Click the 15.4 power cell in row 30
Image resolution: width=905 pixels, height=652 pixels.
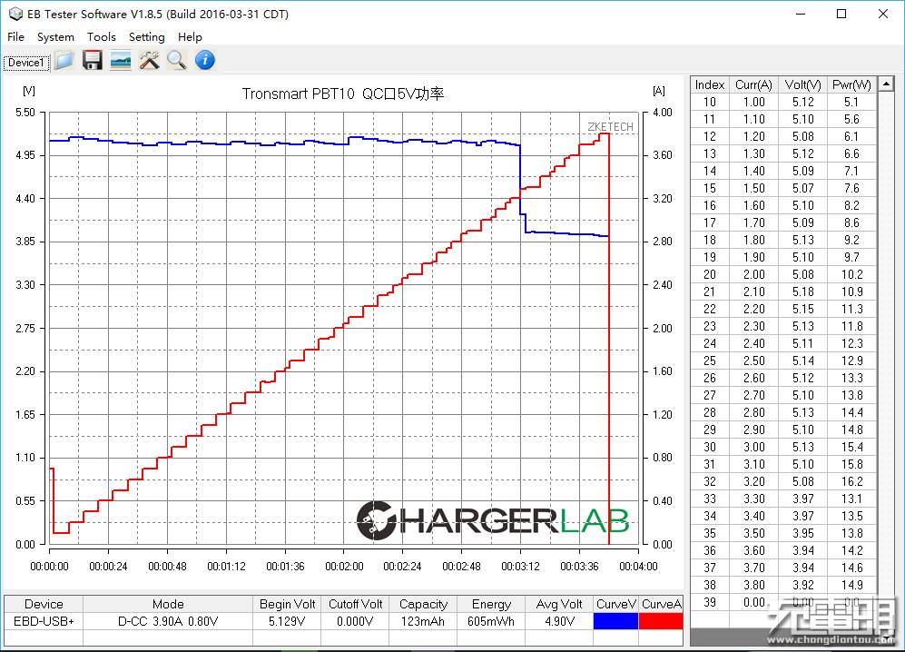(852, 447)
